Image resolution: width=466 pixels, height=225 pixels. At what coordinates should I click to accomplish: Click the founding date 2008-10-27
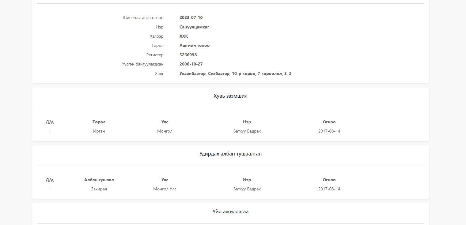[x=191, y=64]
